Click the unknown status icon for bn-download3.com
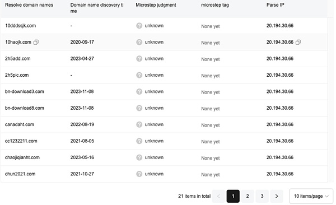 point(139,91)
